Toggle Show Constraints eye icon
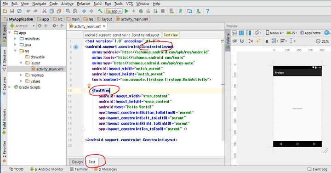This screenshot has width=331, height=173. pos(234,41)
